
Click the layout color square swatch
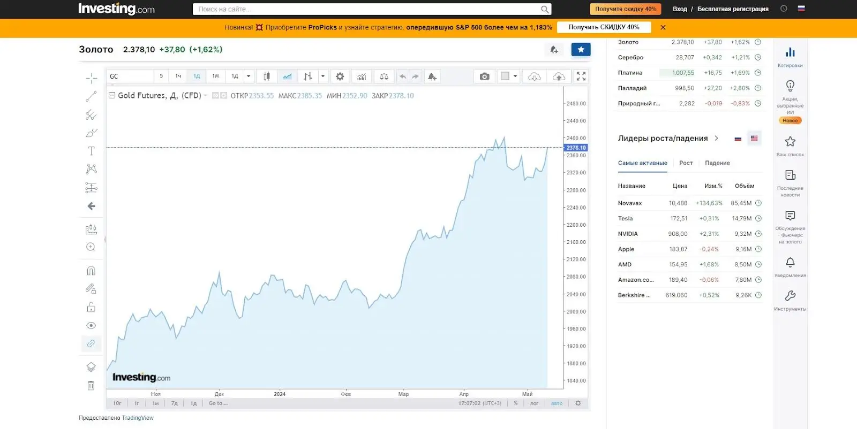[x=505, y=76]
